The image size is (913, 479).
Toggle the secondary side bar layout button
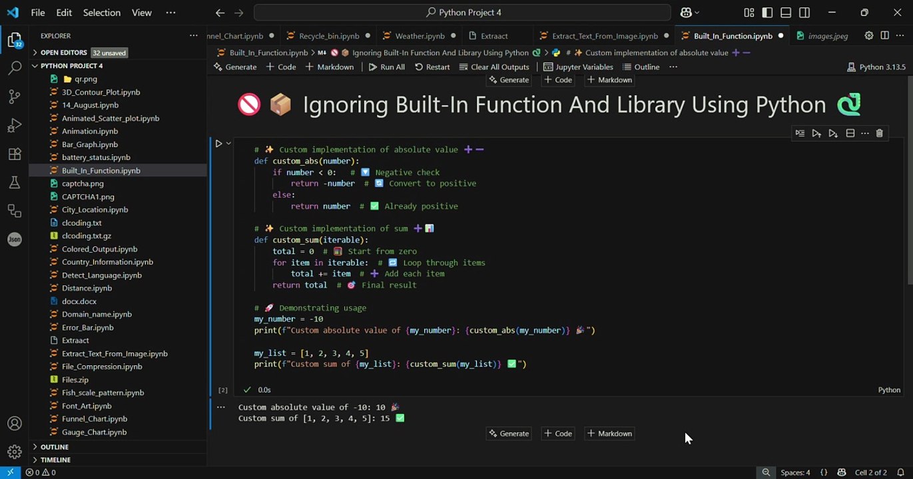[x=804, y=13]
